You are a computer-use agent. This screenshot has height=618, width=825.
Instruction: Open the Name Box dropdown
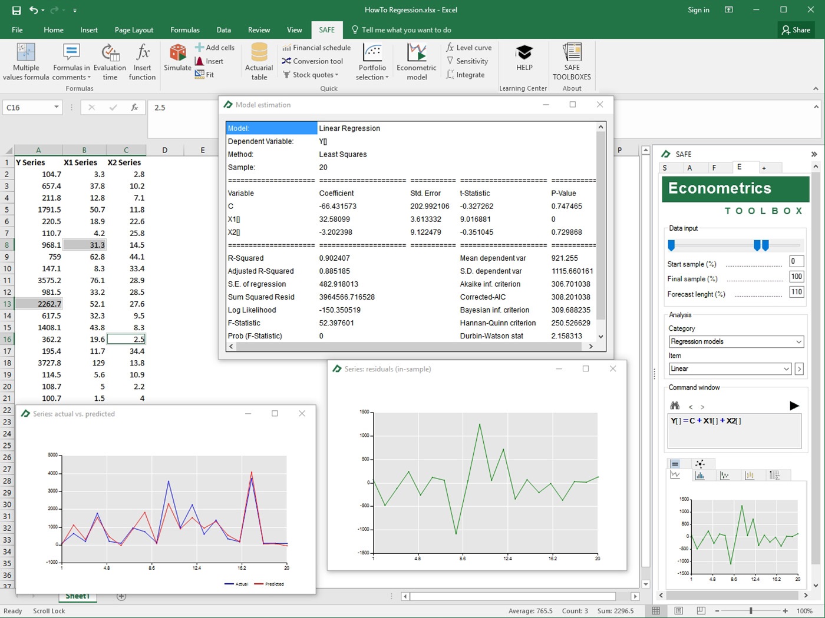pos(57,107)
